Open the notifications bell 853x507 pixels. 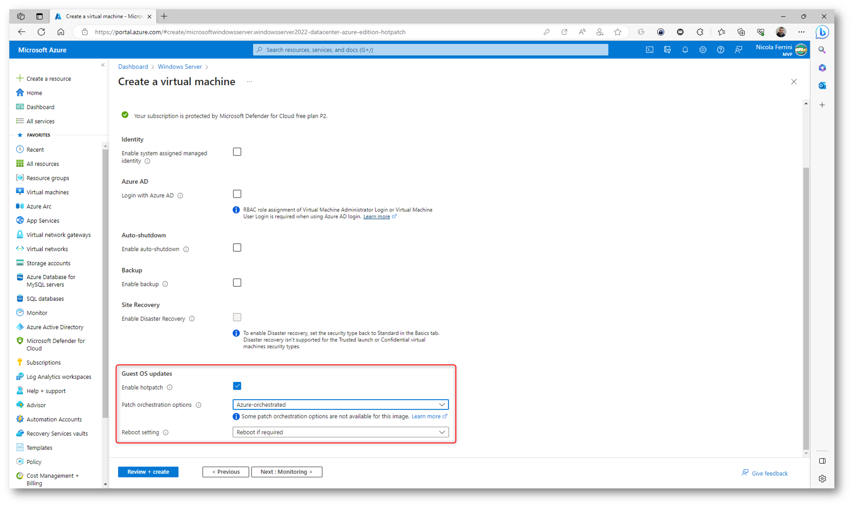tap(685, 50)
